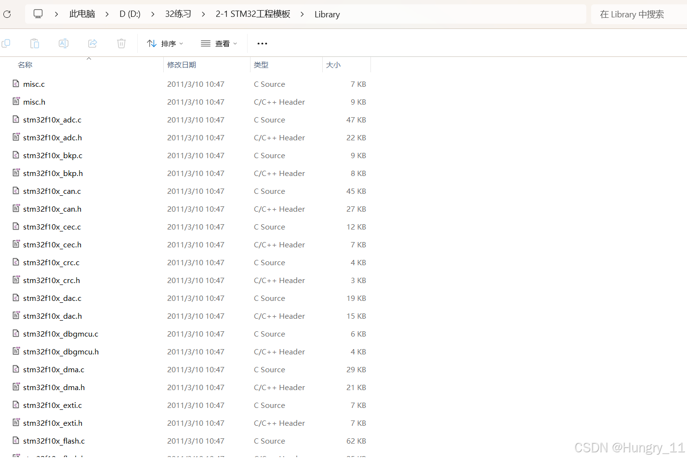Click the copy icon in toolbar
The image size is (687, 460).
point(6,43)
